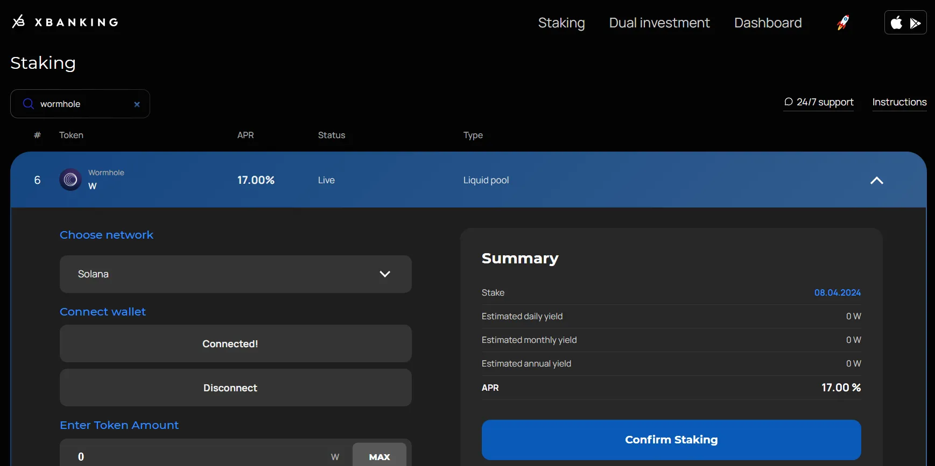Click the Disconnect wallet button

[236, 388]
